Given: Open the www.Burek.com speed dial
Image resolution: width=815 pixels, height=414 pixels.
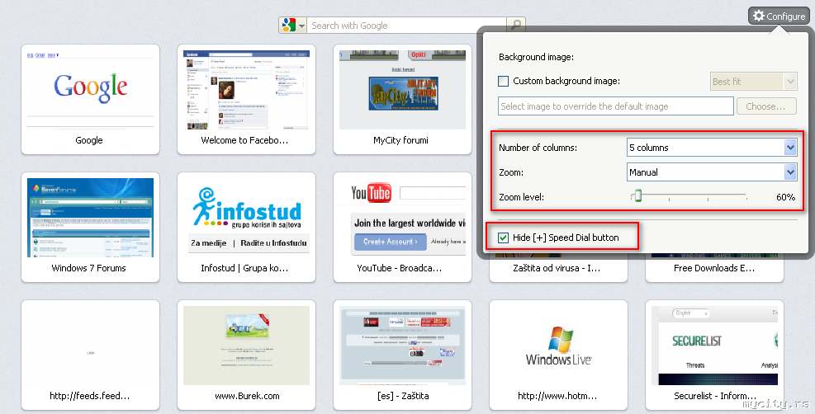Looking at the screenshot, I should [x=246, y=355].
